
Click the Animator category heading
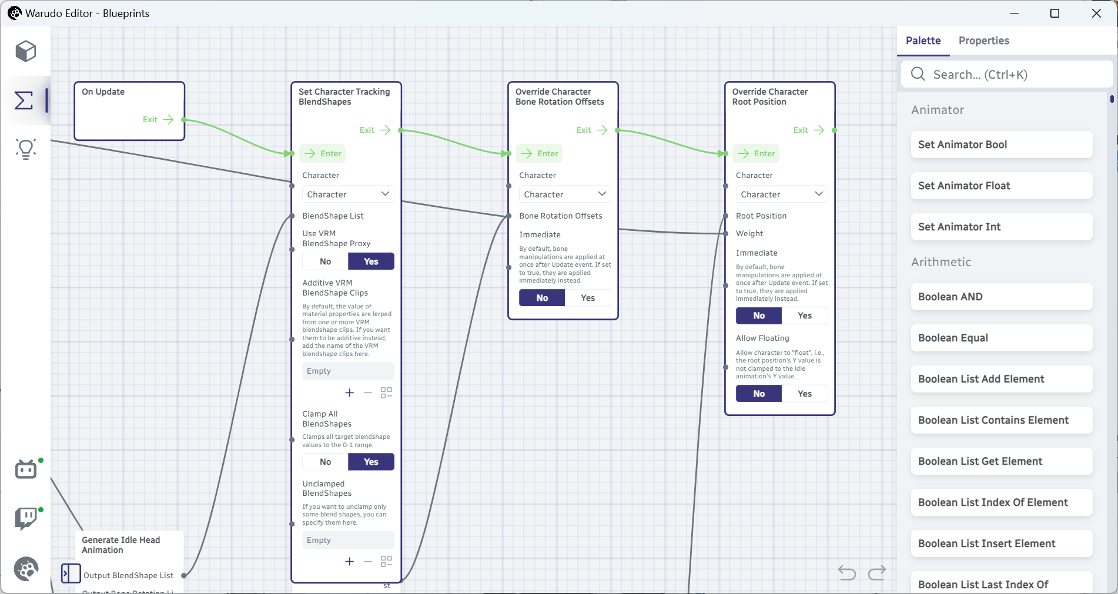point(938,110)
